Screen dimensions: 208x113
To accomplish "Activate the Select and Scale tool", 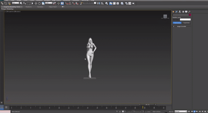I will tap(43, 3).
